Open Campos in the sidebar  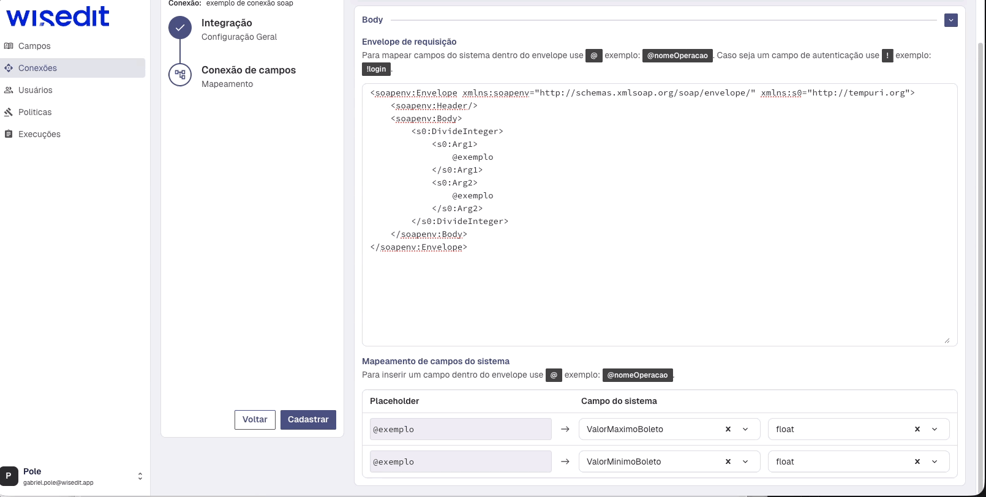point(34,46)
